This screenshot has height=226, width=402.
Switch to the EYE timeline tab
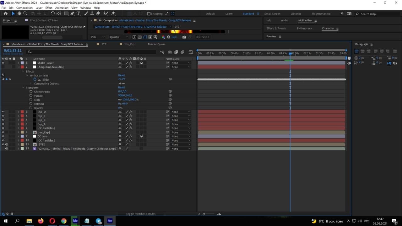click(x=104, y=44)
